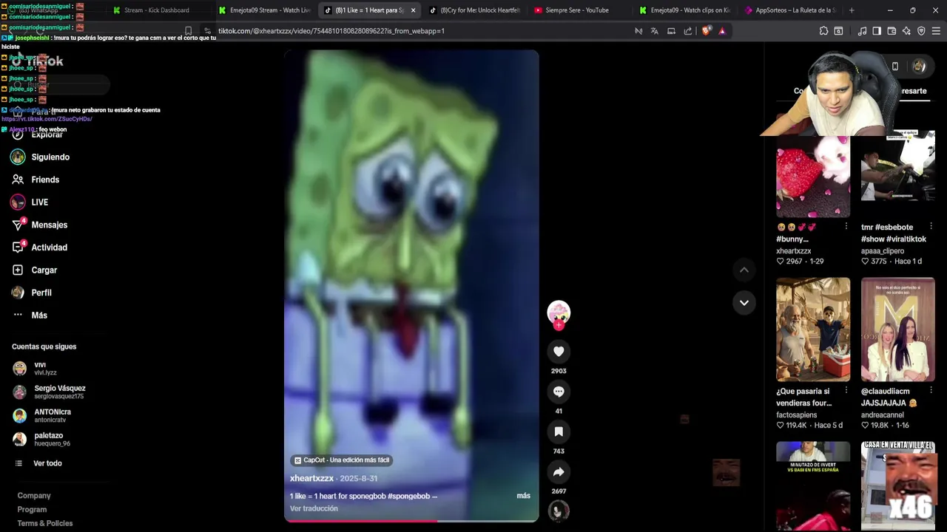Image resolution: width=947 pixels, height=532 pixels.
Task: Open the browser extensions puzzle icon
Action: (823, 31)
